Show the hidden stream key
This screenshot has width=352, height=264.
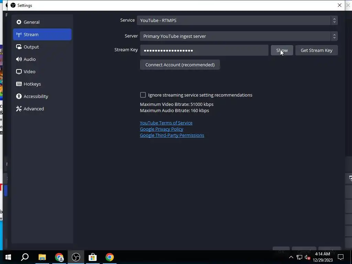pos(282,50)
